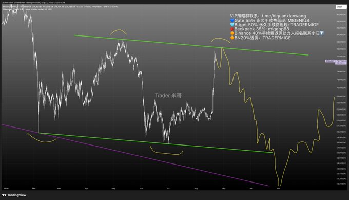Click the 57,000.00 price axis label
Image resolution: width=349 pixels, height=200 pixels.
pyautogui.click(x=341, y=148)
